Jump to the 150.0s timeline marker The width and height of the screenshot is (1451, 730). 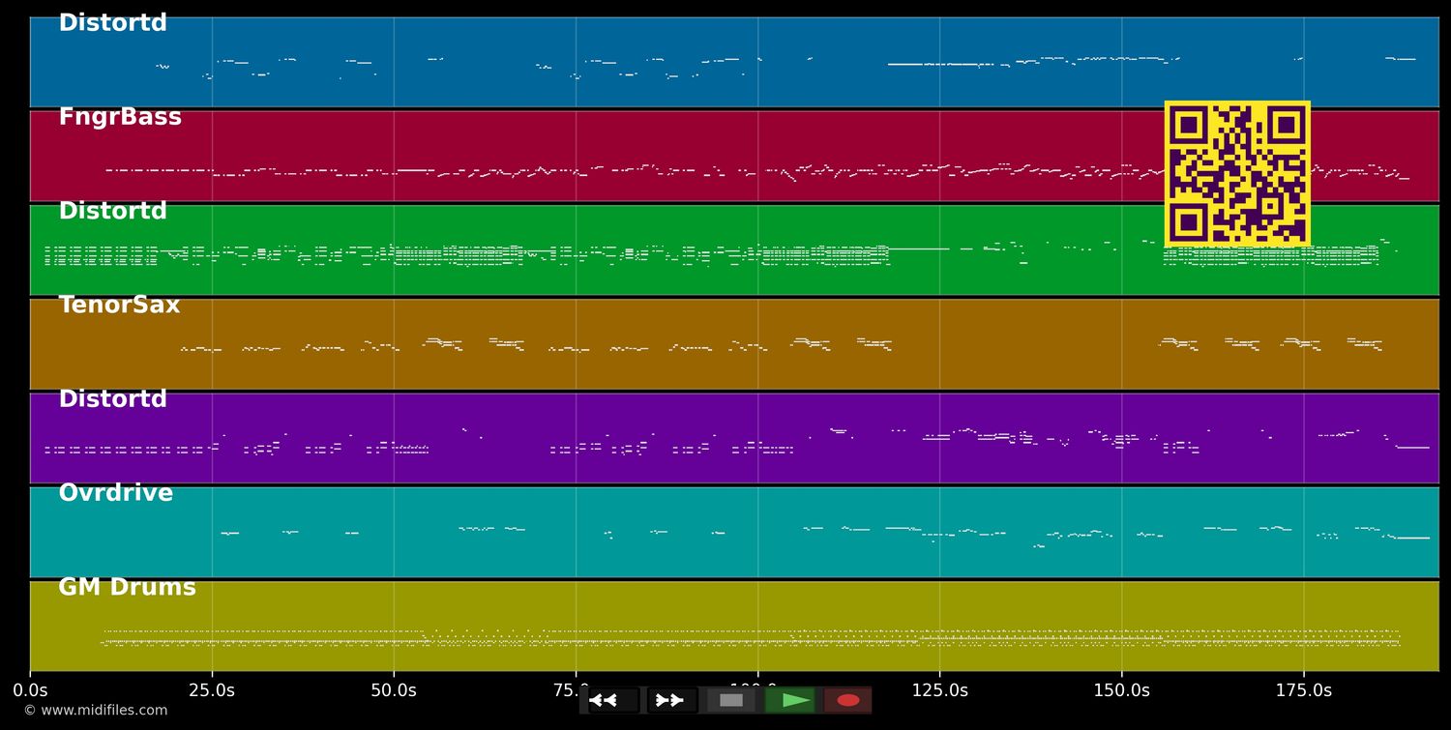[x=1121, y=691]
